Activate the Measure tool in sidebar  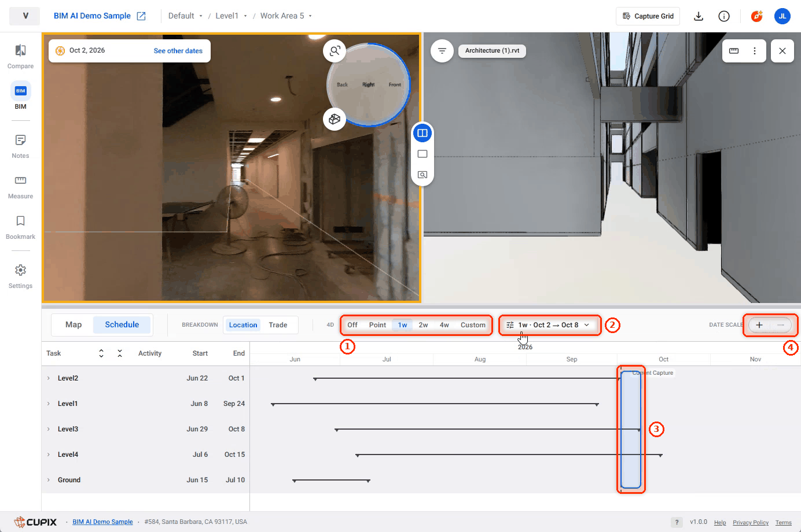(x=20, y=187)
